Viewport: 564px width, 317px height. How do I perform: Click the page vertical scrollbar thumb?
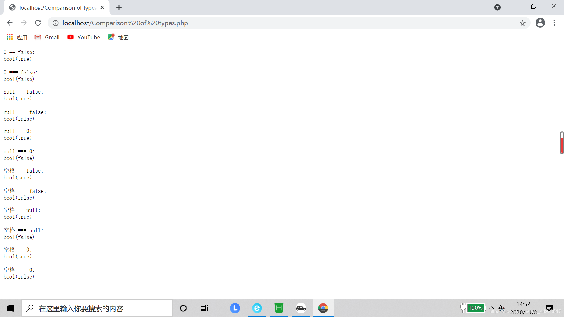pos(562,143)
